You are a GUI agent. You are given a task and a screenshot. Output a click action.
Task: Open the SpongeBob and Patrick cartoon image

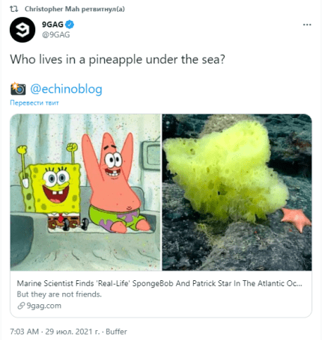click(x=85, y=192)
